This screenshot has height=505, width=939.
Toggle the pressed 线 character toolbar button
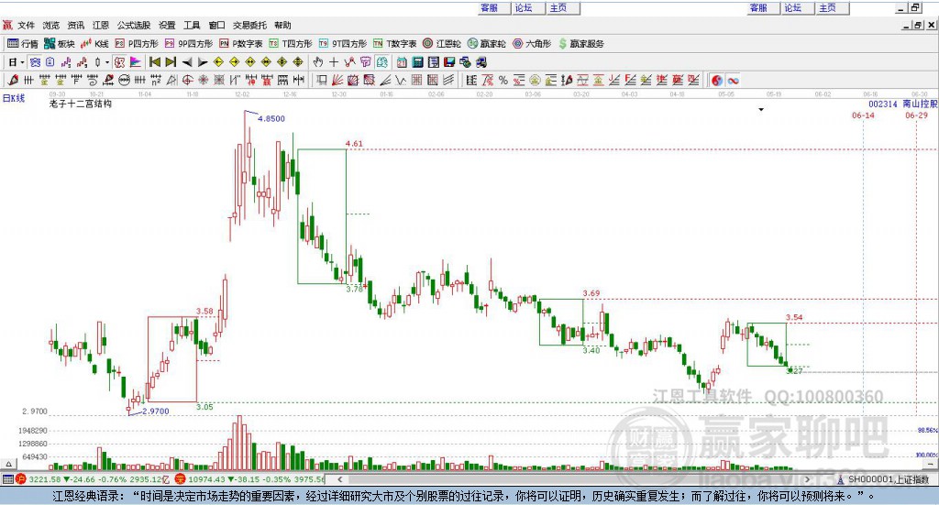pyautogui.click(x=382, y=62)
